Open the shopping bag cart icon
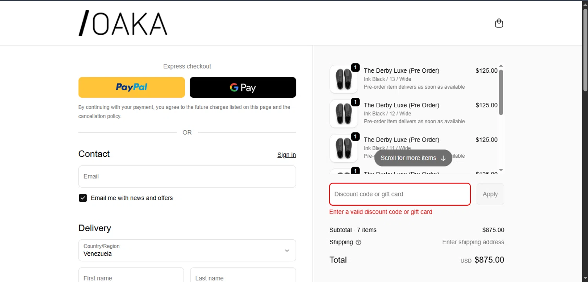 [499, 23]
